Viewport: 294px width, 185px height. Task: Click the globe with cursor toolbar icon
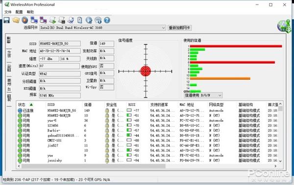(89, 20)
